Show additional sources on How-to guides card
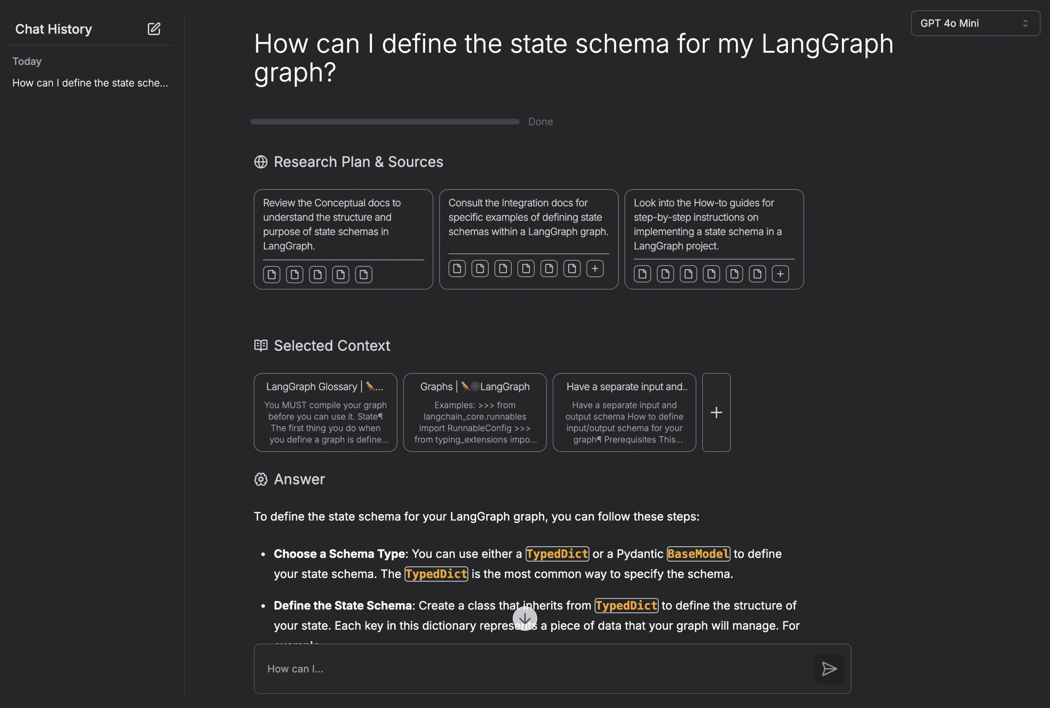 point(780,274)
